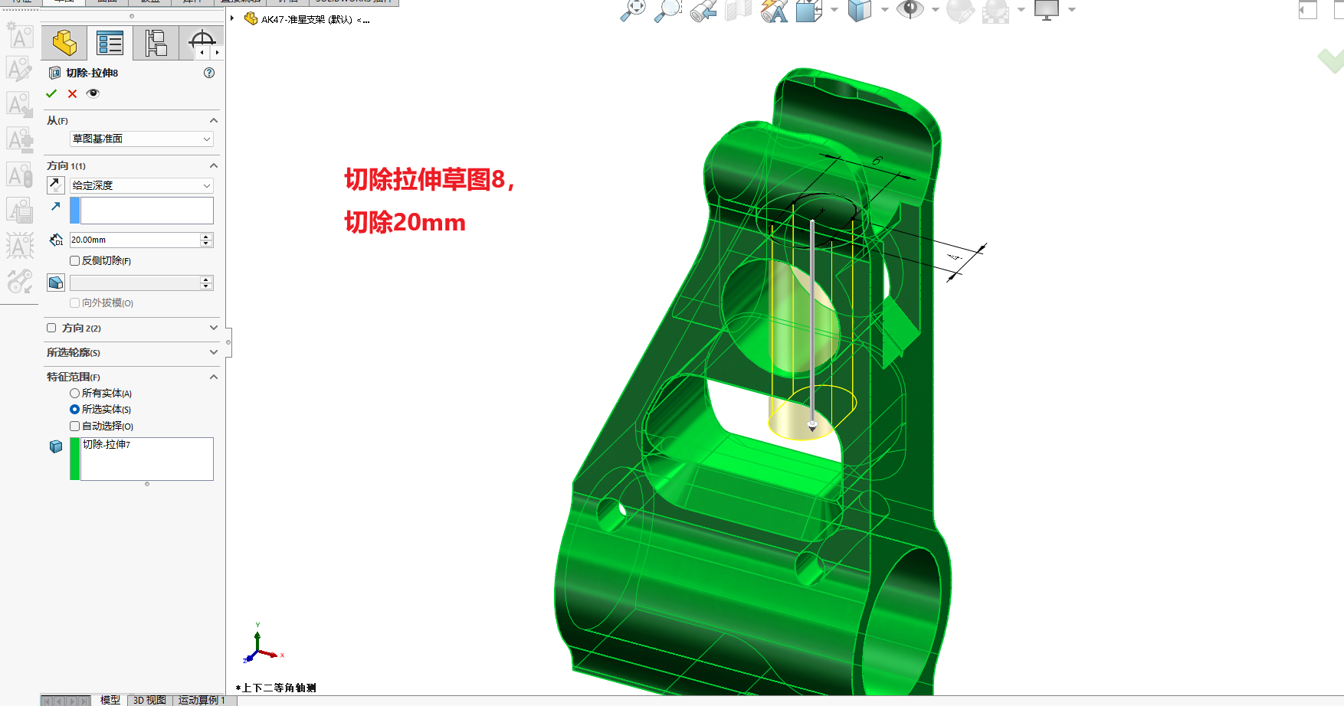1344x706 pixels.
Task: Click Dynamic Annotation Views icon
Action: (774, 10)
